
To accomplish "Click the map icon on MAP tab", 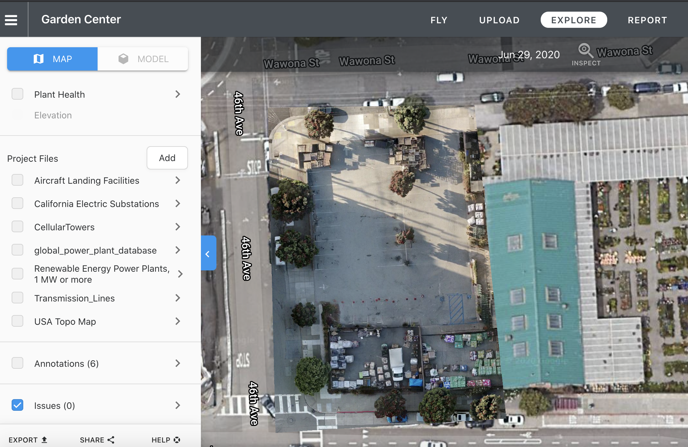I will tap(38, 59).
